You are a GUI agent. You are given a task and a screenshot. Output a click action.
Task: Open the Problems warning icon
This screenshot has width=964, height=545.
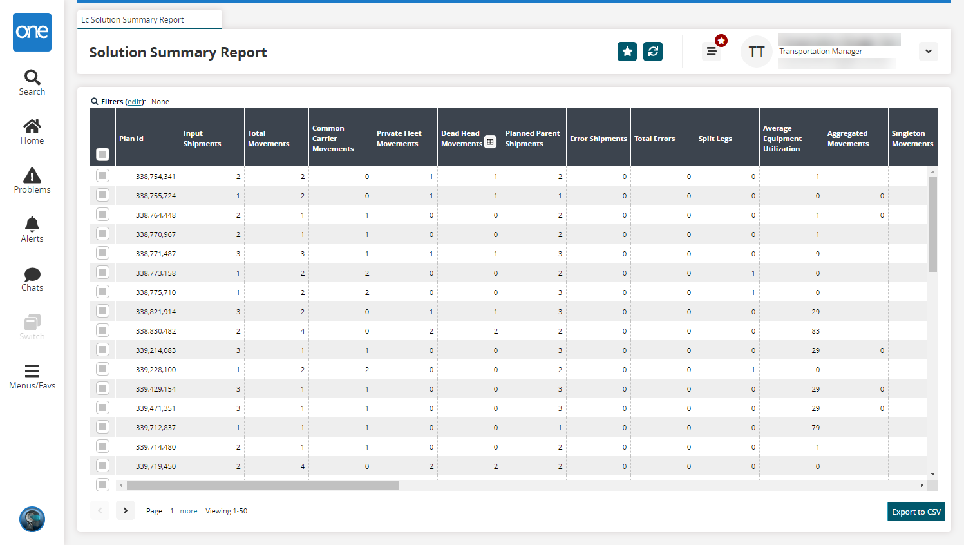point(32,180)
